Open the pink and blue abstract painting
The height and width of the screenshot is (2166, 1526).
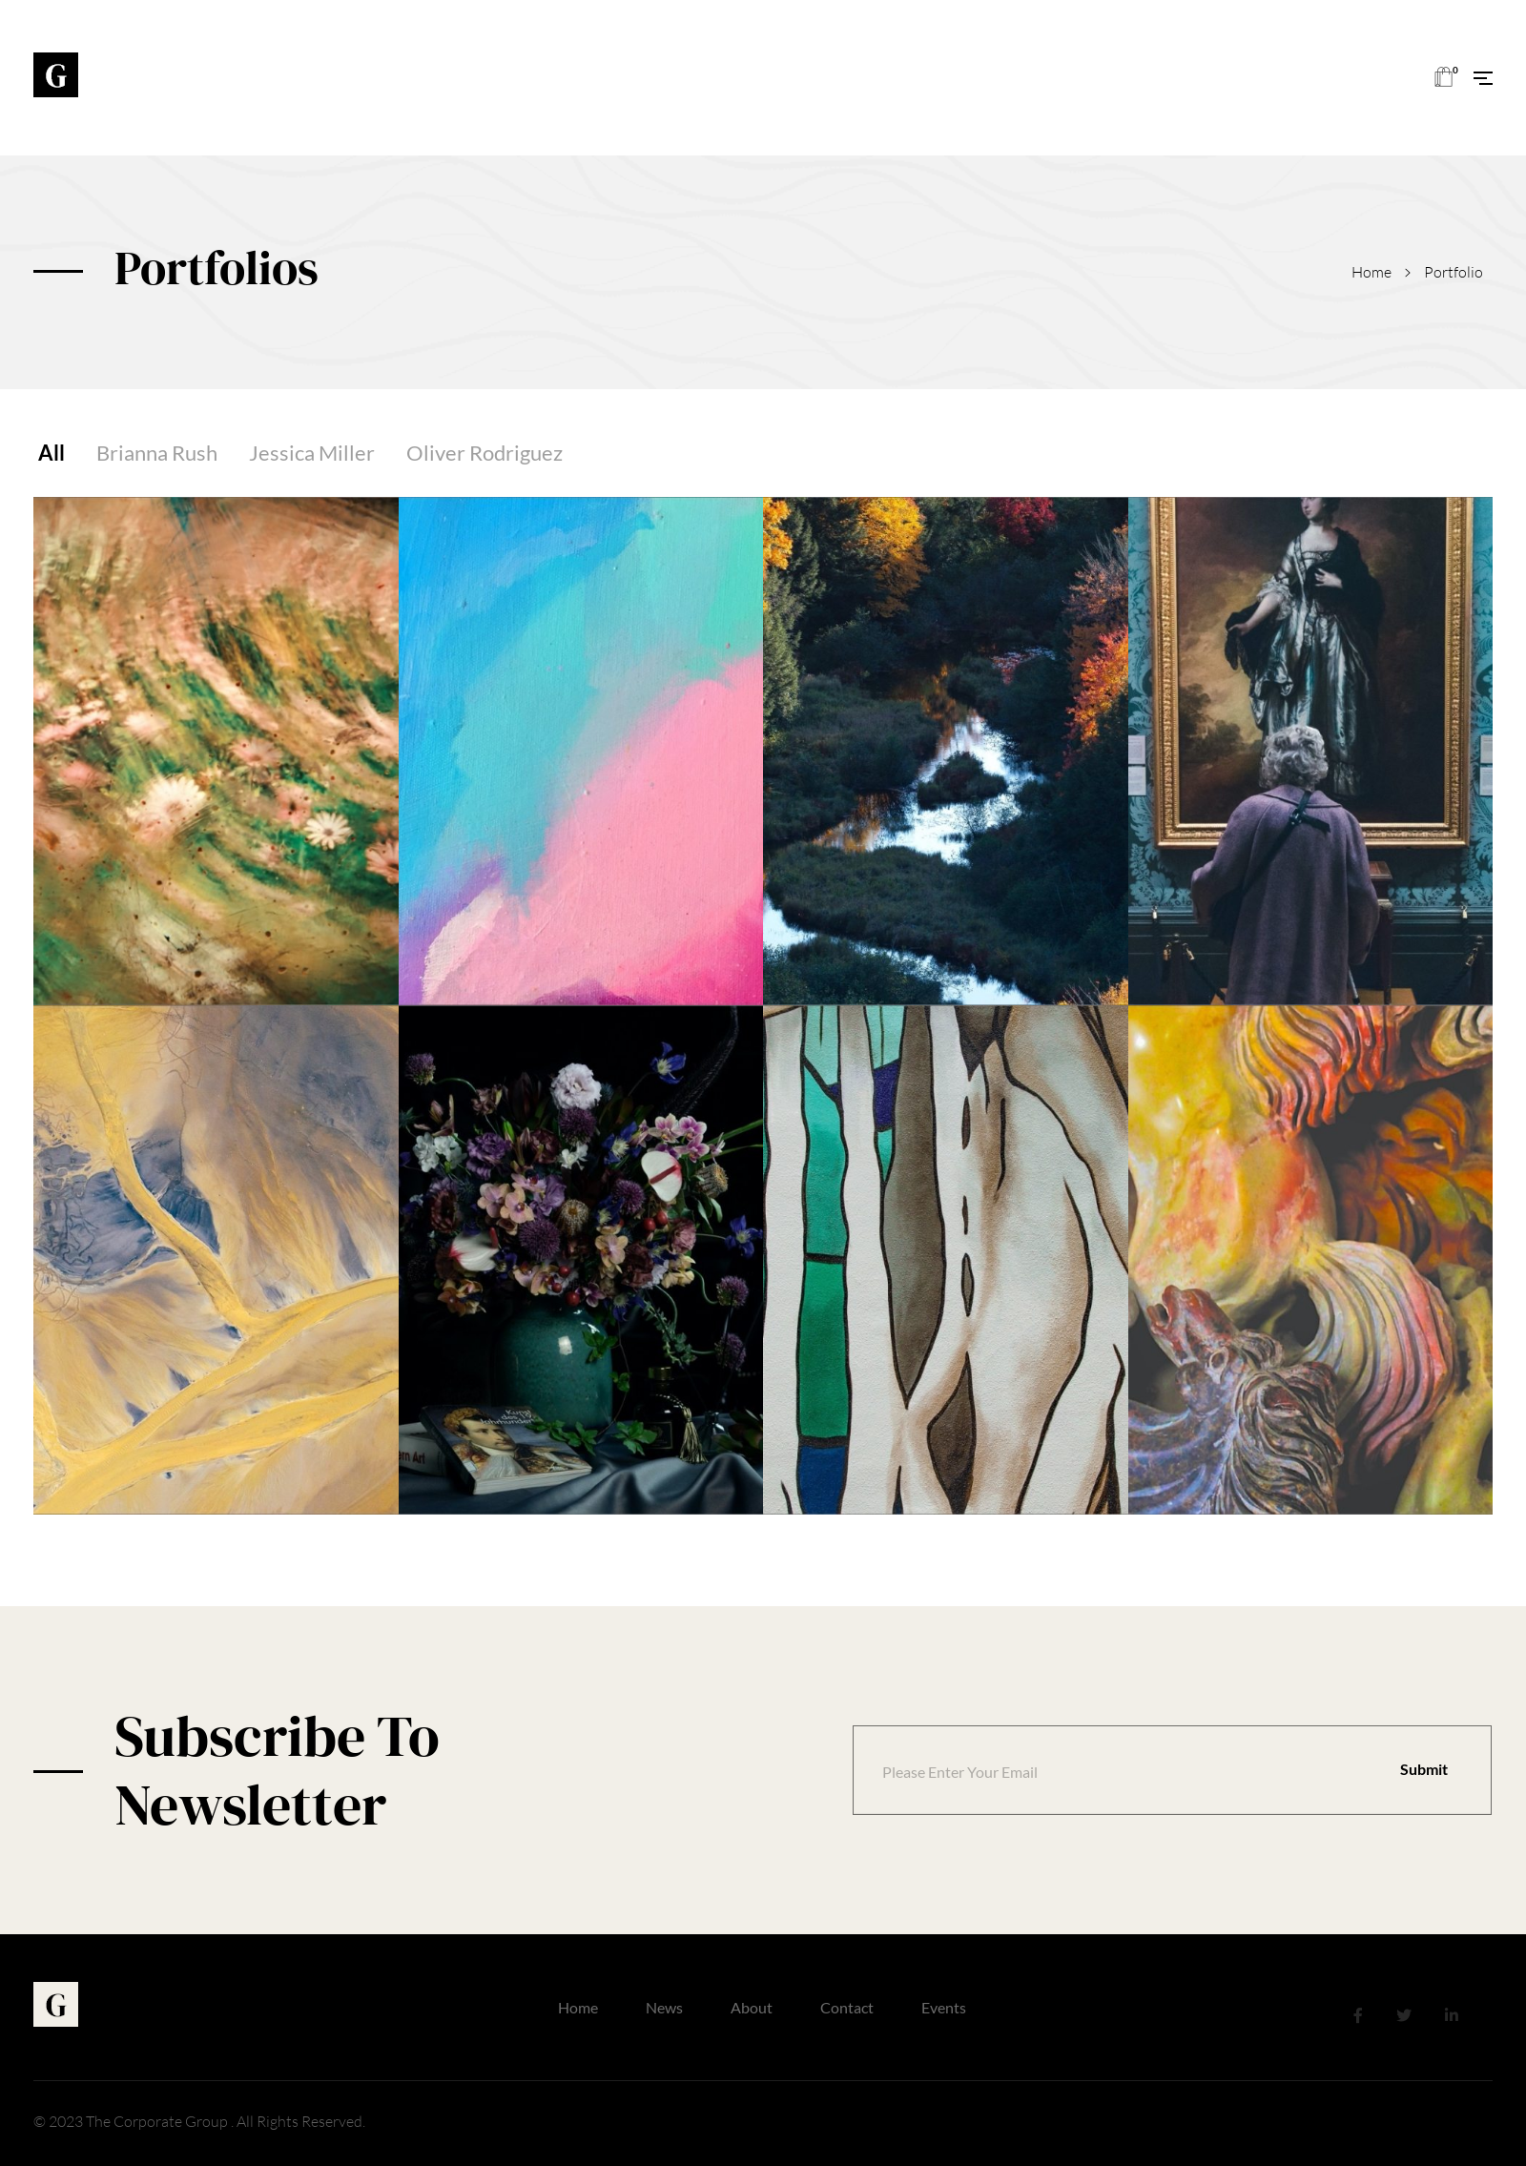(x=581, y=751)
